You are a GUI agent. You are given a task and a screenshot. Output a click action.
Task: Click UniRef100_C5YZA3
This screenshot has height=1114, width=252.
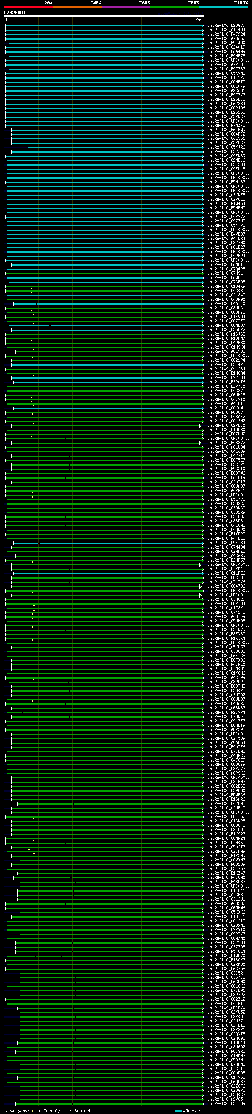pos(226,152)
